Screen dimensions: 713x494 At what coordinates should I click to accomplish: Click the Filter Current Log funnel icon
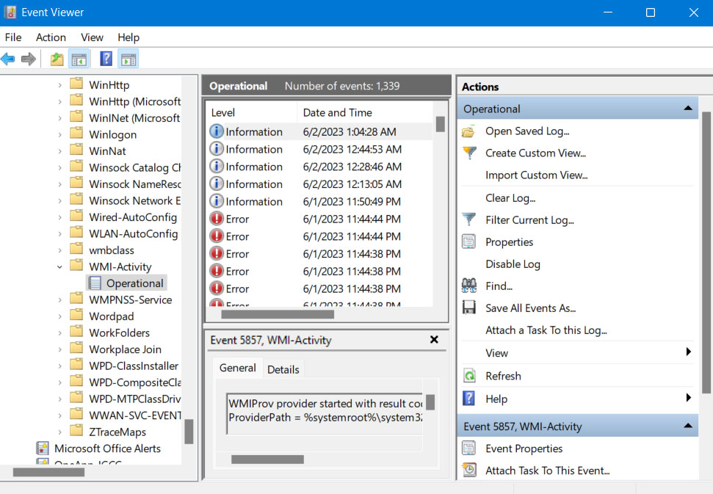pyautogui.click(x=468, y=220)
